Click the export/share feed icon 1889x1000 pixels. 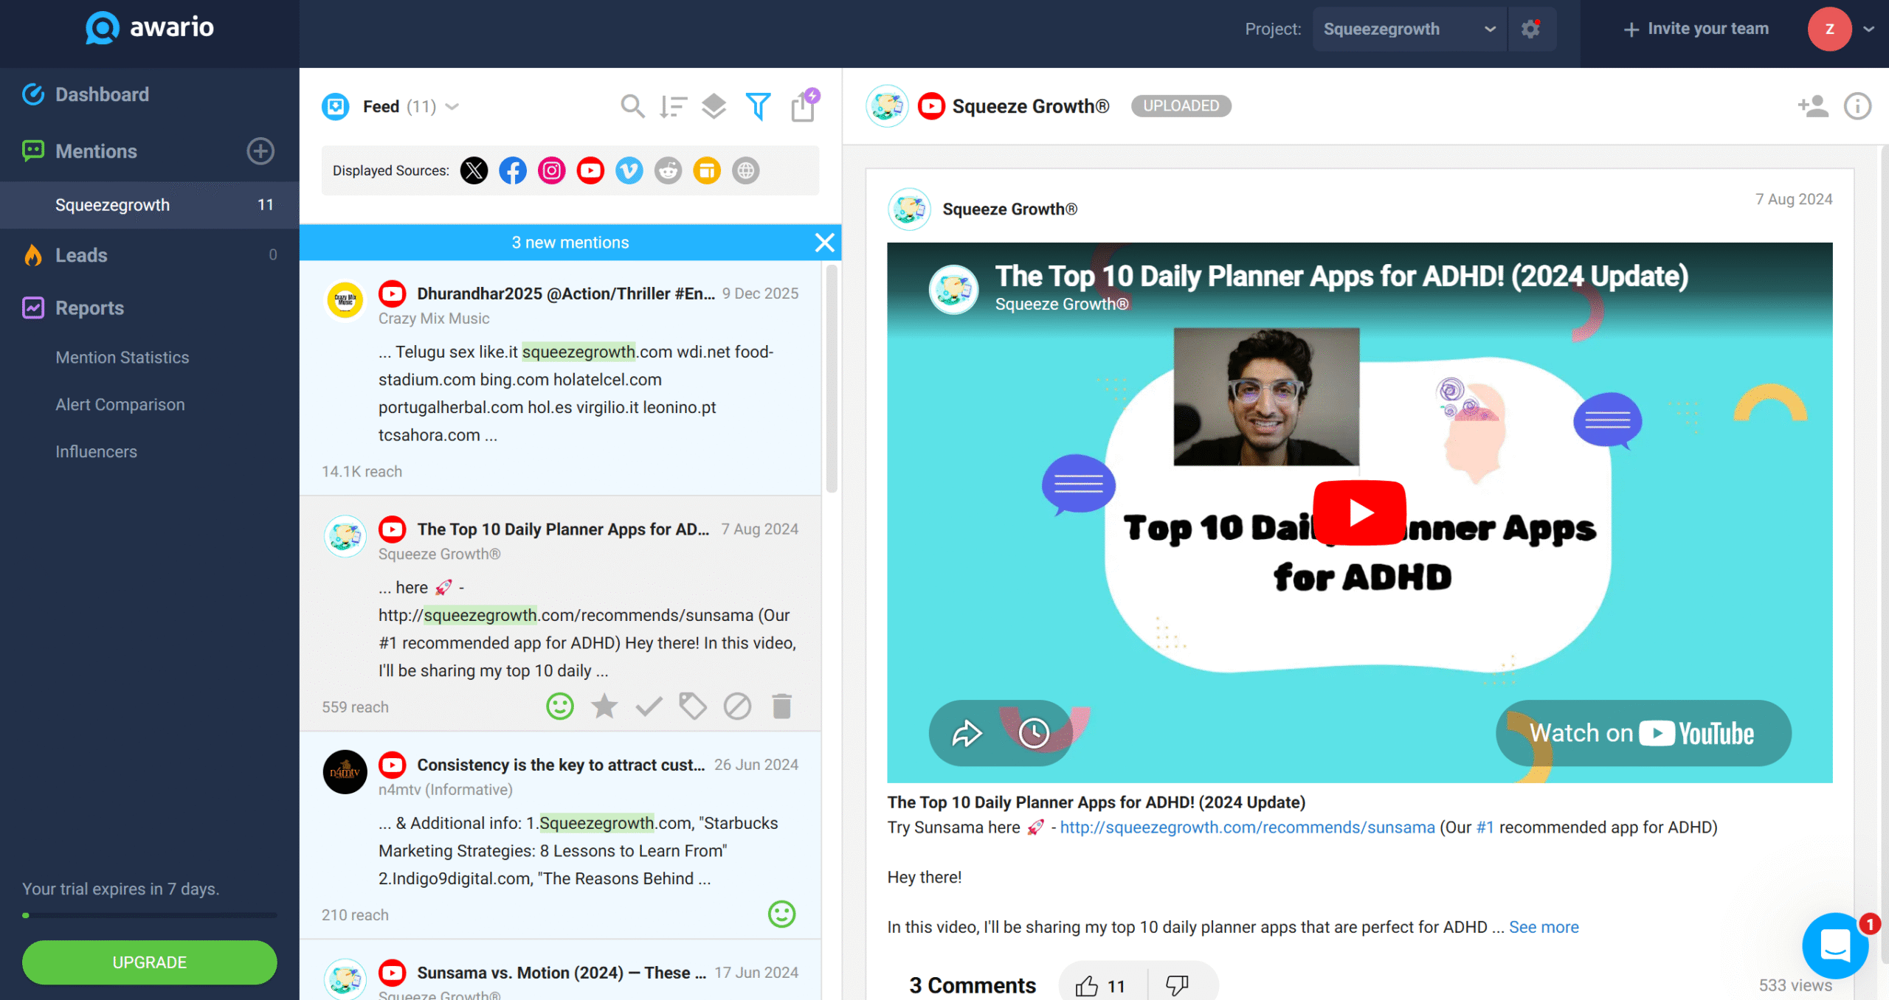click(x=804, y=106)
